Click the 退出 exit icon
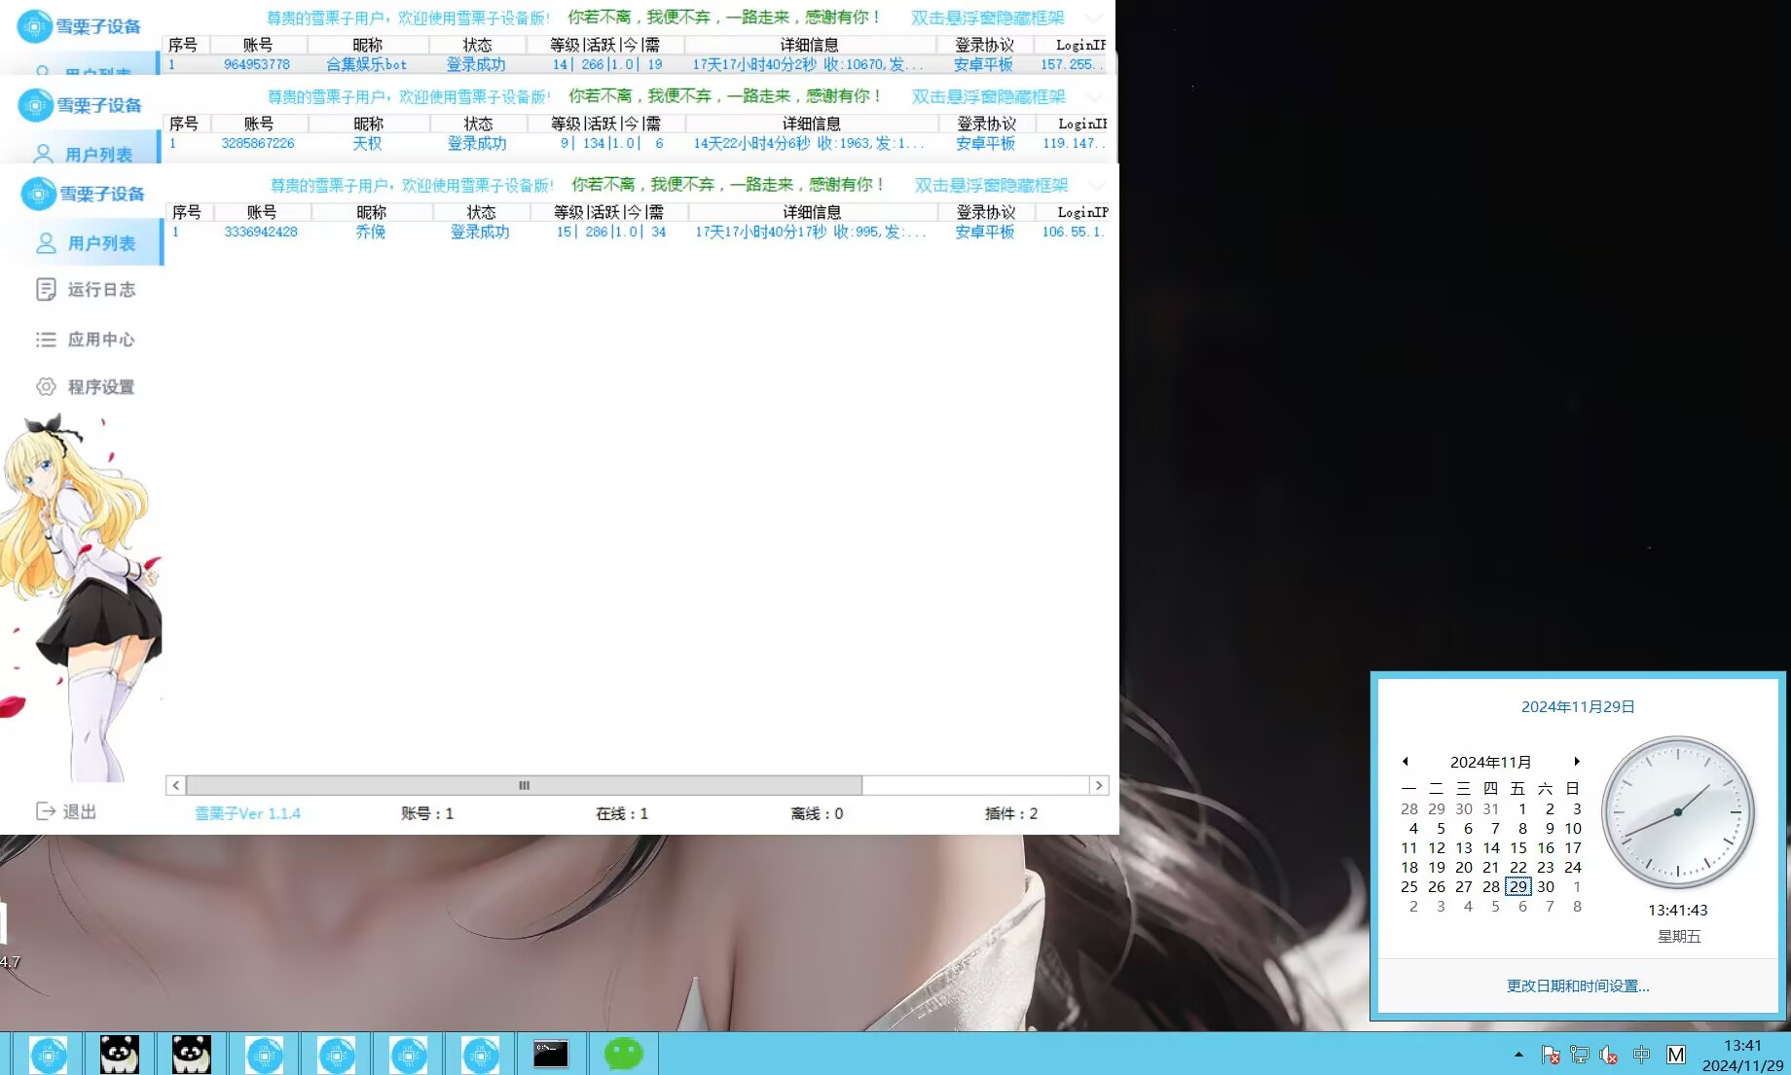 (46, 811)
